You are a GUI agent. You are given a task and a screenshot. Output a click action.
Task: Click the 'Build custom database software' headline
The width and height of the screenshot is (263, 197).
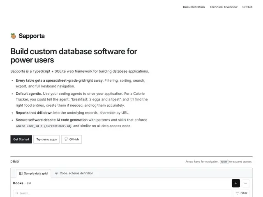click(x=74, y=56)
